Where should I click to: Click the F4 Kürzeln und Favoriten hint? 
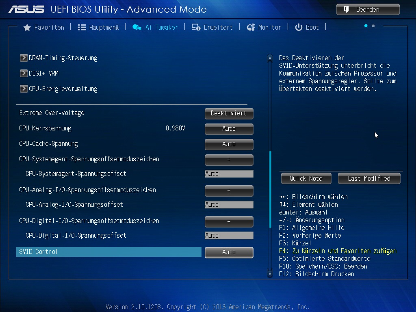tap(338, 251)
